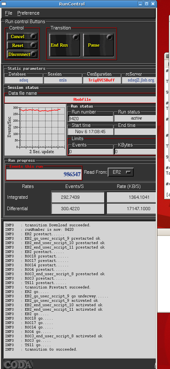170x369 pixels.
Task: Click the Run number field 8420
Action: 90,119
